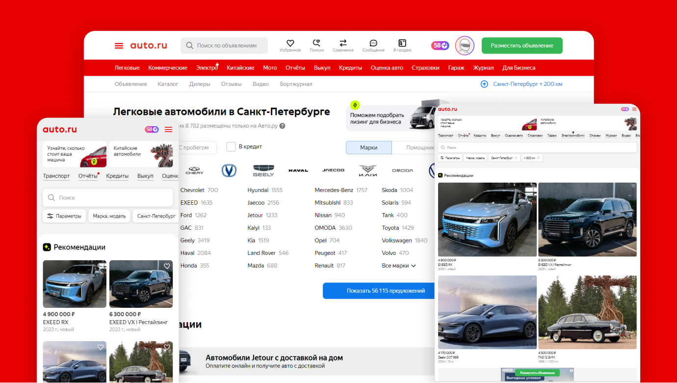Screen dimensions: 677x383
Task: Open the Оценка авто menu item
Action: click(387, 68)
